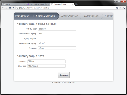
Task: Close the Установка ElfChat tab
Action: tap(73, 4)
